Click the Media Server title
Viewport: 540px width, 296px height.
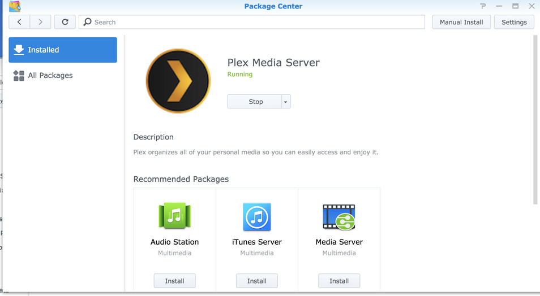339,242
